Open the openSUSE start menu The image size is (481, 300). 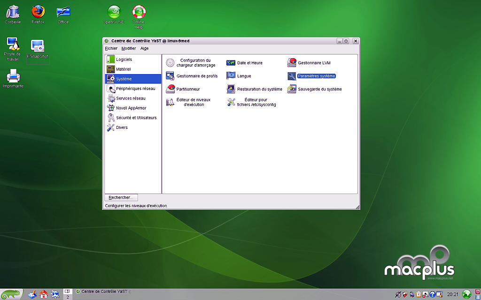click(x=11, y=294)
